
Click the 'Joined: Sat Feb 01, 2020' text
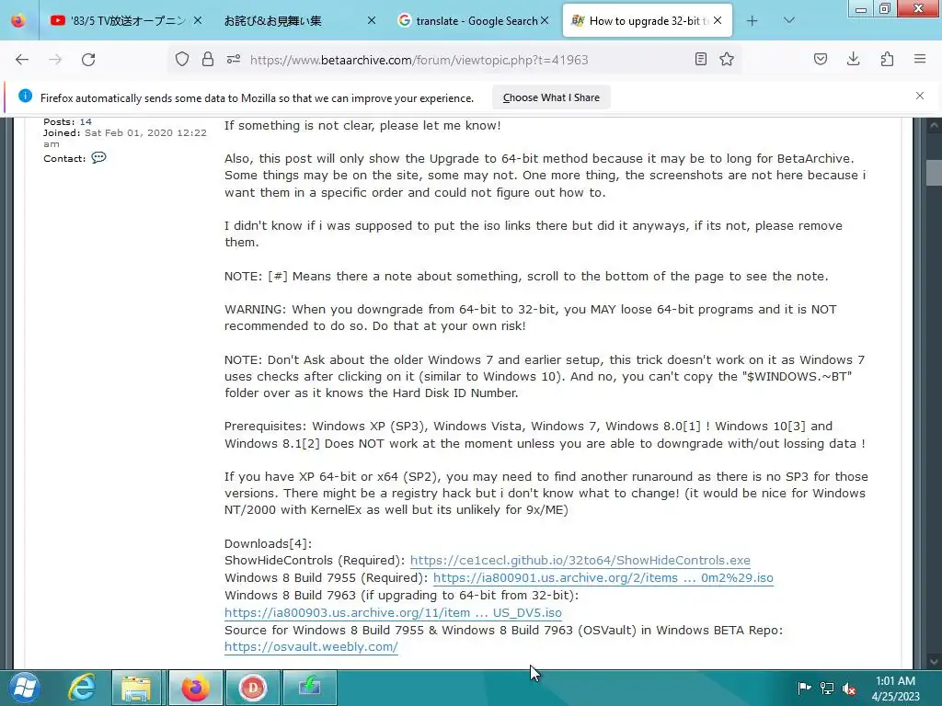pyautogui.click(x=125, y=138)
